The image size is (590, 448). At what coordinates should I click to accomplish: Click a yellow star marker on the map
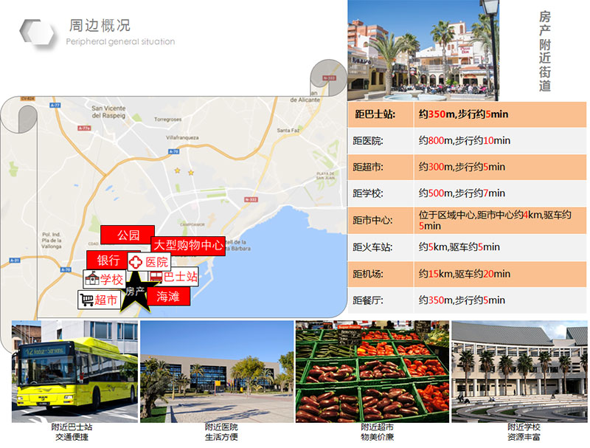(176, 171)
